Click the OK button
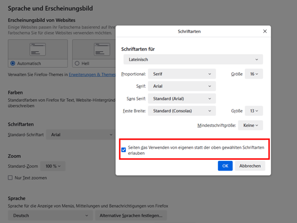This screenshot has width=297, height=223. point(225,166)
